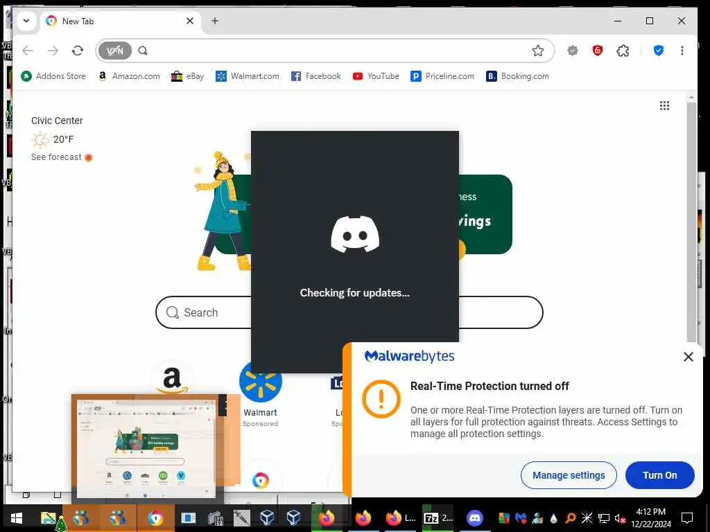710x532 pixels.
Task: Click the Civic Center location label
Action: pos(57,121)
